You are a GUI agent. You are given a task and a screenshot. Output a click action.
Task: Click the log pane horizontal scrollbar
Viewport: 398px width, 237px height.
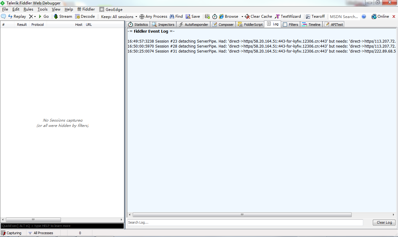[x=242, y=215]
